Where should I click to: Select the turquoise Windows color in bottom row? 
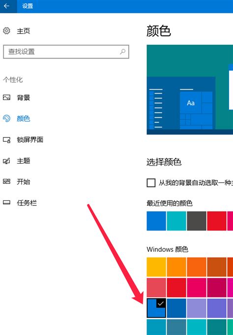(197, 327)
